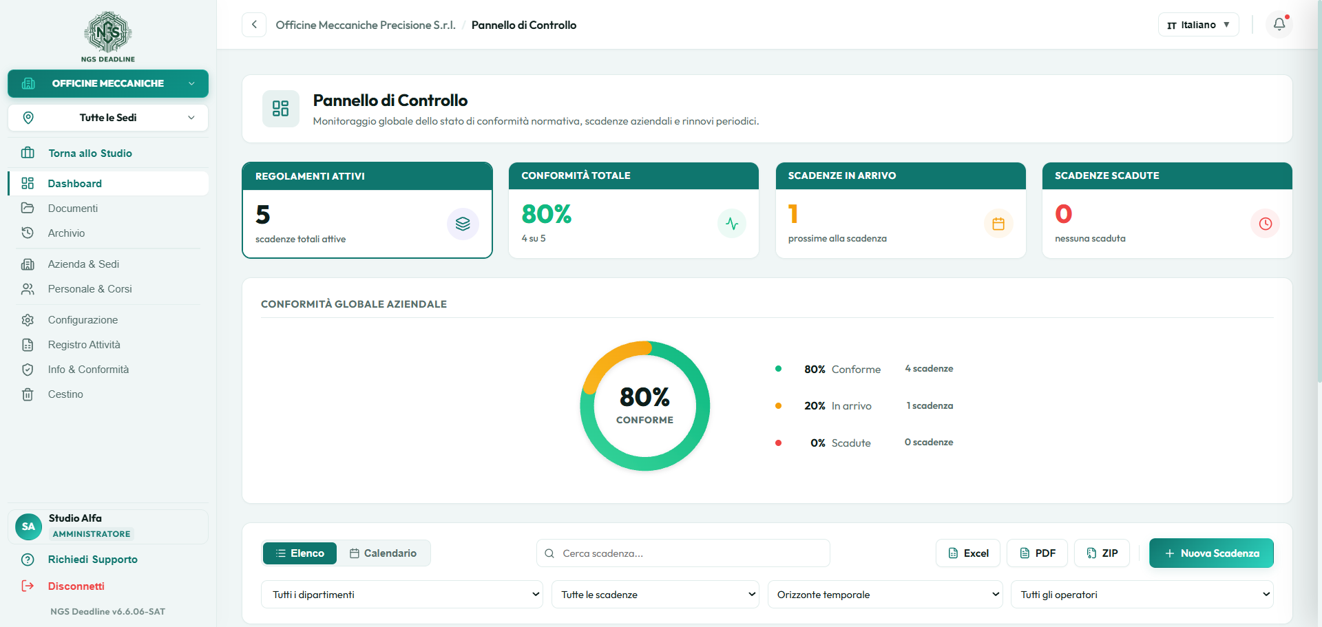
Task: Click the Disconnetti logout icon
Action: point(28,586)
